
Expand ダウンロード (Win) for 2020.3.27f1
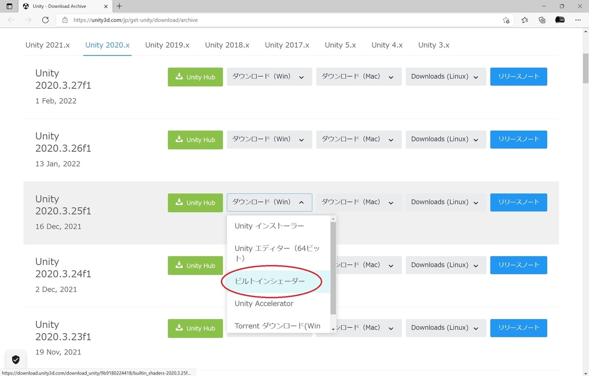pos(269,77)
